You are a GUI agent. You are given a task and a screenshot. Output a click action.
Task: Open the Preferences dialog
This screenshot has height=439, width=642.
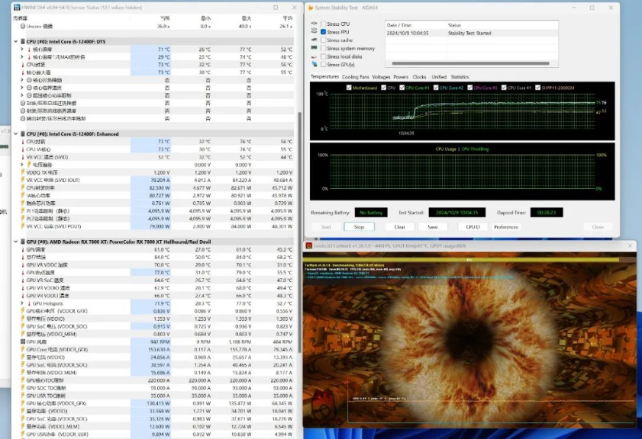[505, 227]
